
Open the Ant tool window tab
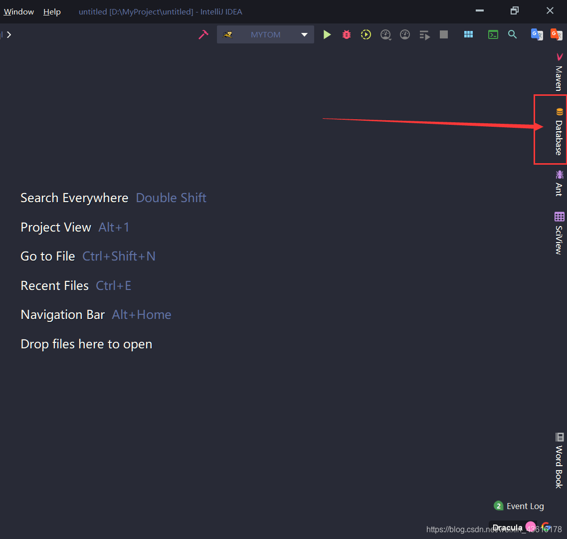pyautogui.click(x=559, y=183)
